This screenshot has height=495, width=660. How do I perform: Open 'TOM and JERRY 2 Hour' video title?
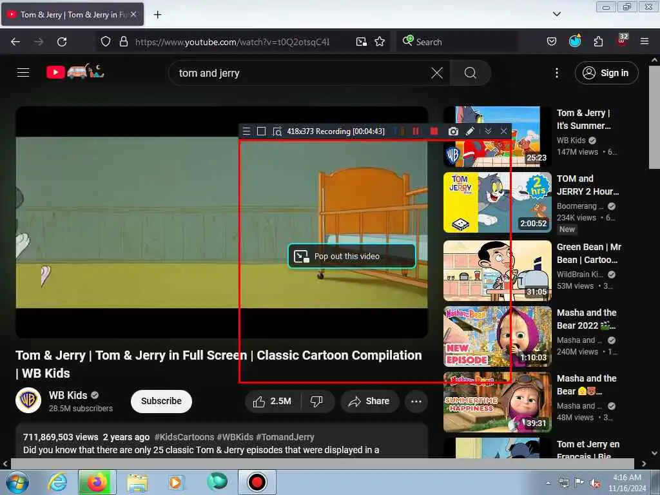click(x=588, y=185)
